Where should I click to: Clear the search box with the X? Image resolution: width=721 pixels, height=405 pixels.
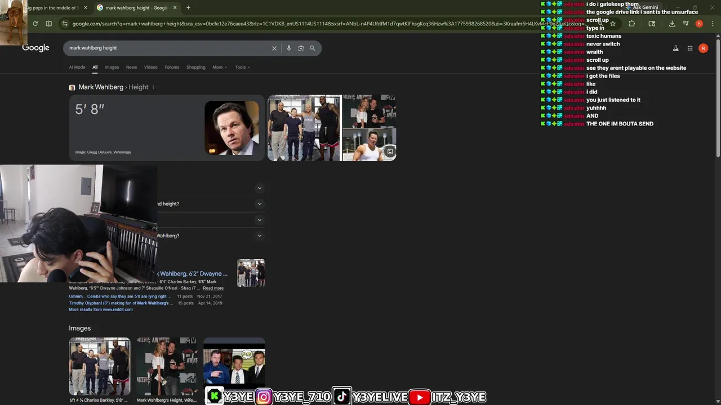pos(274,48)
